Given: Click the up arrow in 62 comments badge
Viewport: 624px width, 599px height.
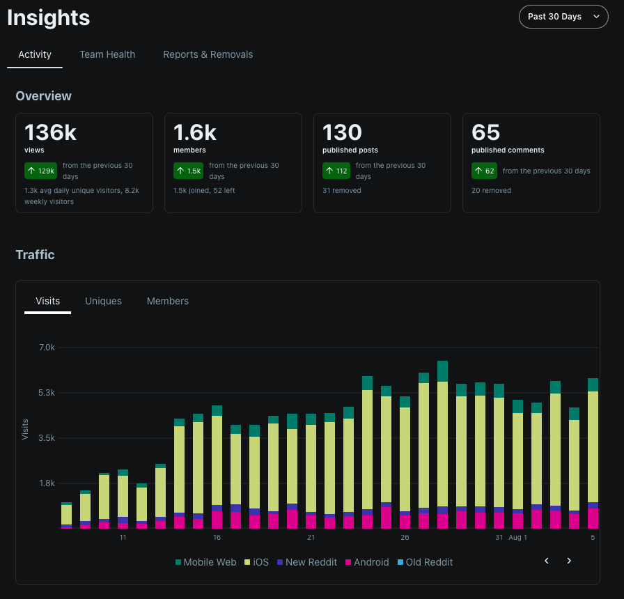Looking at the screenshot, I should tap(478, 171).
